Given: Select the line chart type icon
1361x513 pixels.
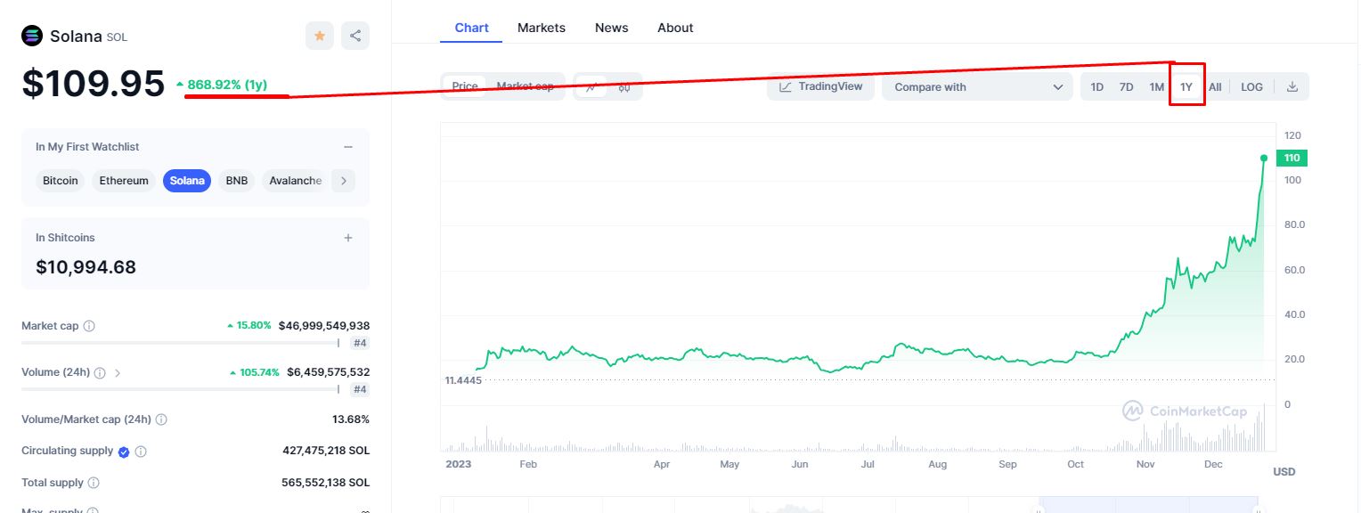Looking at the screenshot, I should (x=591, y=86).
